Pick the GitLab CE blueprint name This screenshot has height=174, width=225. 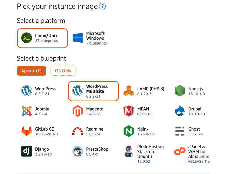coord(44,129)
